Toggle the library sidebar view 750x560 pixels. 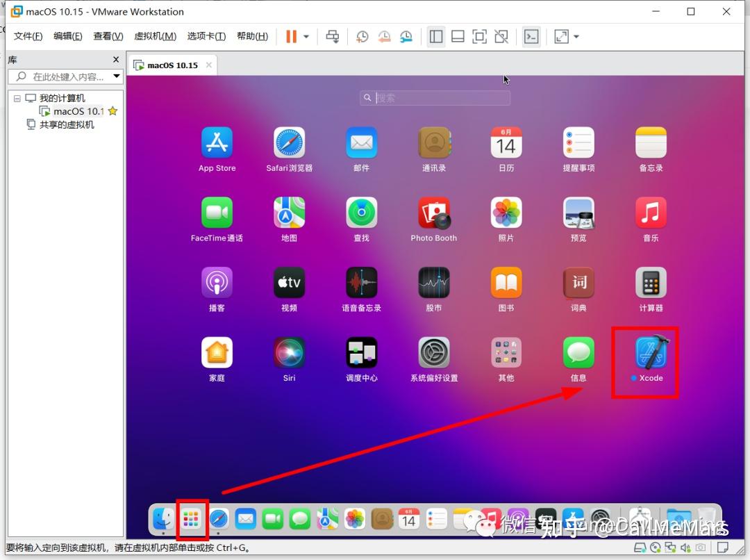point(435,36)
